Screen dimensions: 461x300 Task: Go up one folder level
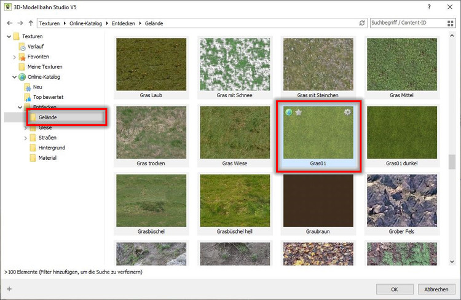point(30,23)
